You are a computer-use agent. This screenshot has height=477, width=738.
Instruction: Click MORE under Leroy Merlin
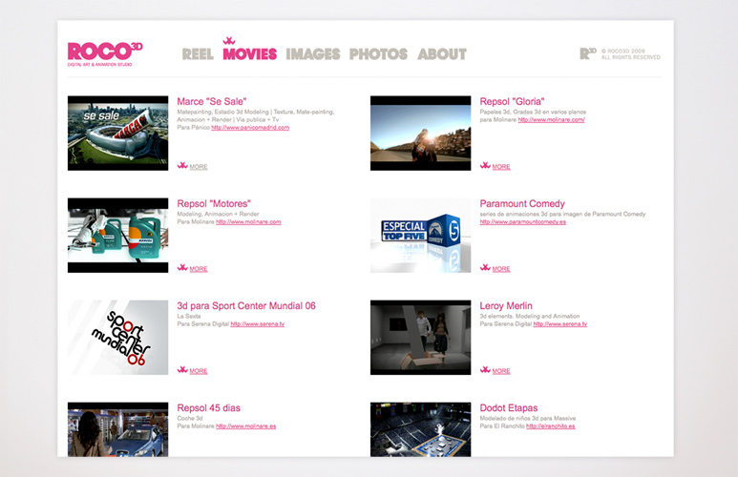click(501, 371)
